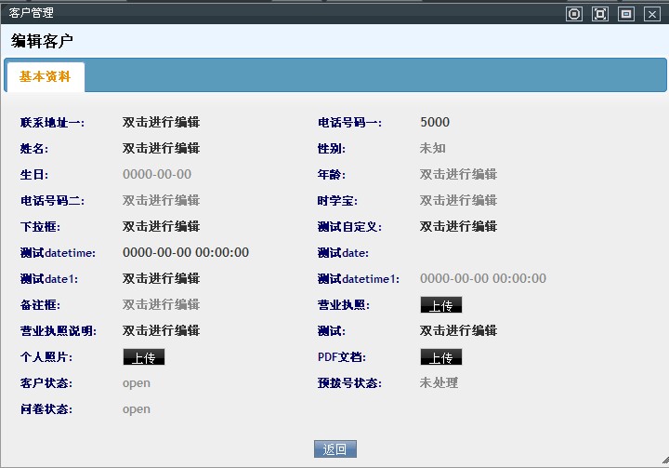This screenshot has width=669, height=468.
Task: Click the fullscreen expand icon in title bar
Action: click(600, 14)
